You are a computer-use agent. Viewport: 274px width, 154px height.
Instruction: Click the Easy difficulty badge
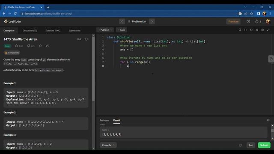click(x=7, y=46)
